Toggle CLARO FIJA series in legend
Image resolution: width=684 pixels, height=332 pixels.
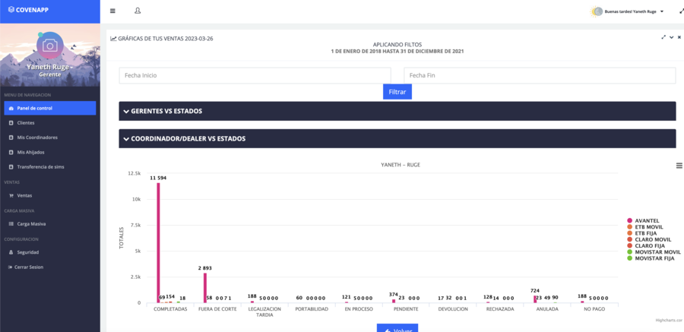(x=648, y=246)
